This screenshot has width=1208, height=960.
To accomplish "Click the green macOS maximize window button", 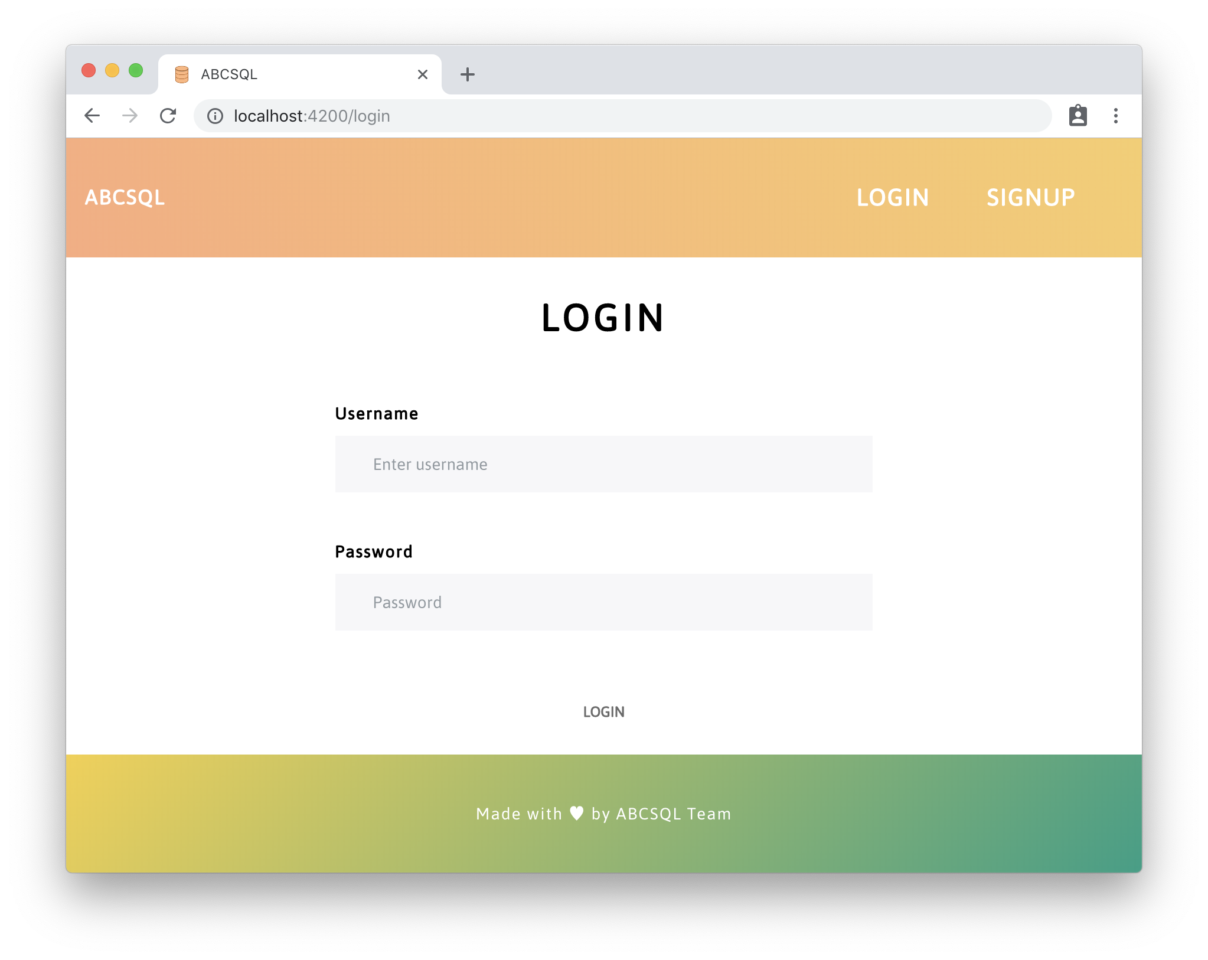I will tap(136, 71).
